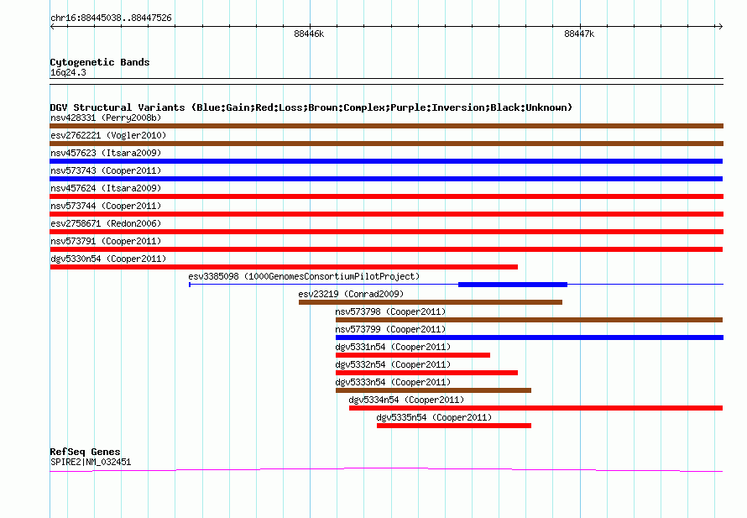The height and width of the screenshot is (518, 747).
Task: Select the 16q24.3 band label
Action: [68, 72]
